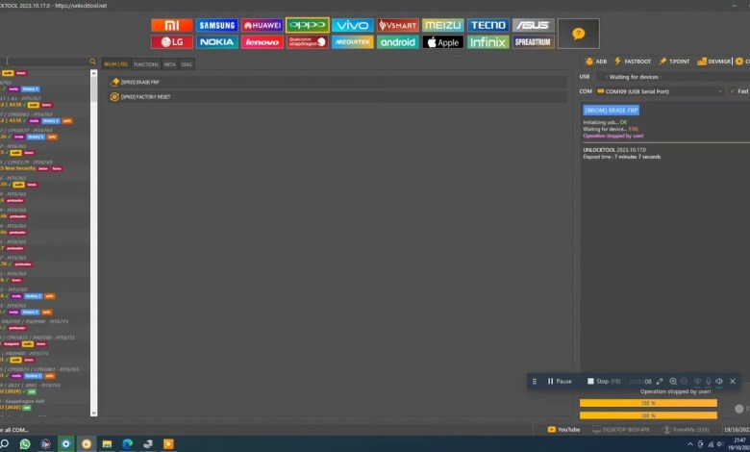Click the [SPRD] FACTORY RESET button
Screen dimensions: 750x452
click(x=144, y=96)
